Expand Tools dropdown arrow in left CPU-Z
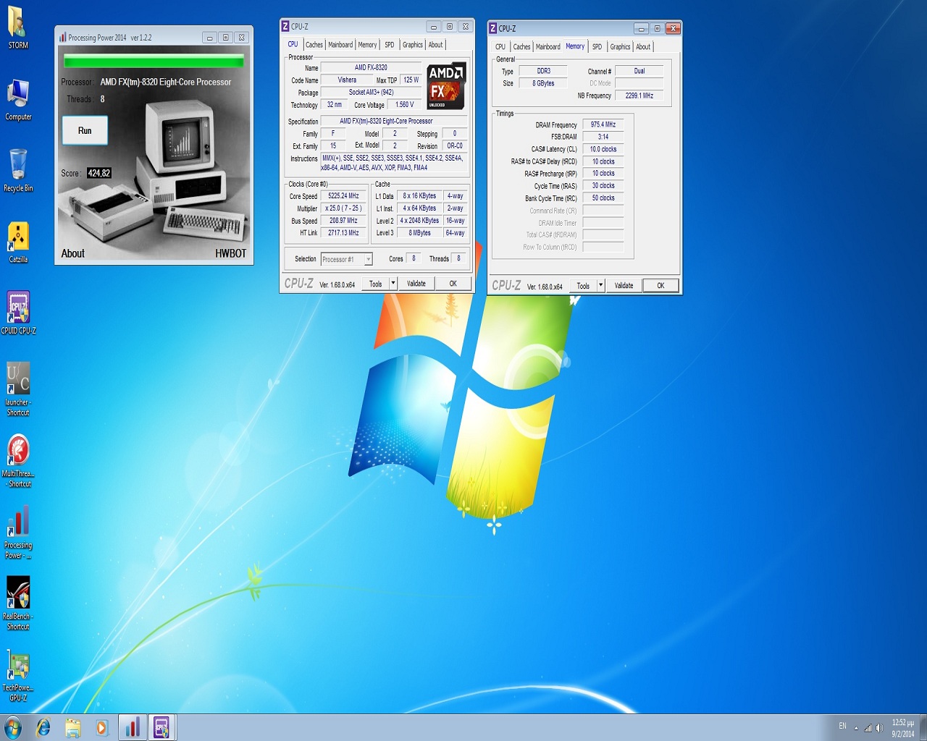 coord(393,284)
